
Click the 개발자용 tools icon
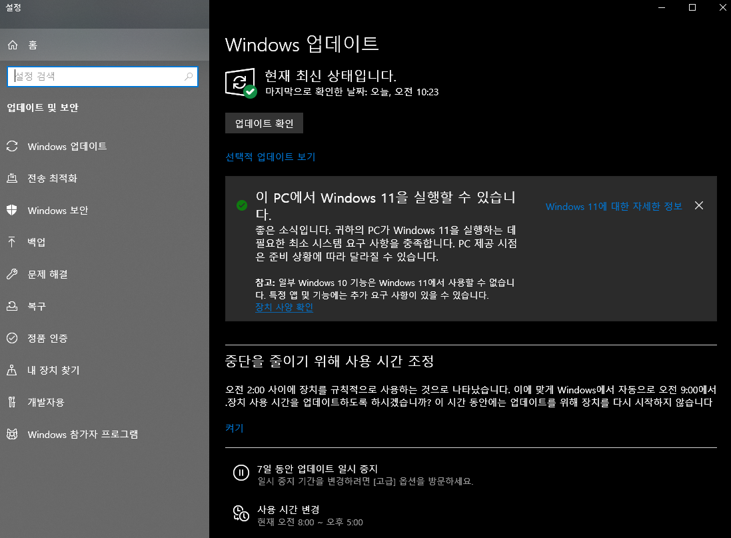coord(12,402)
